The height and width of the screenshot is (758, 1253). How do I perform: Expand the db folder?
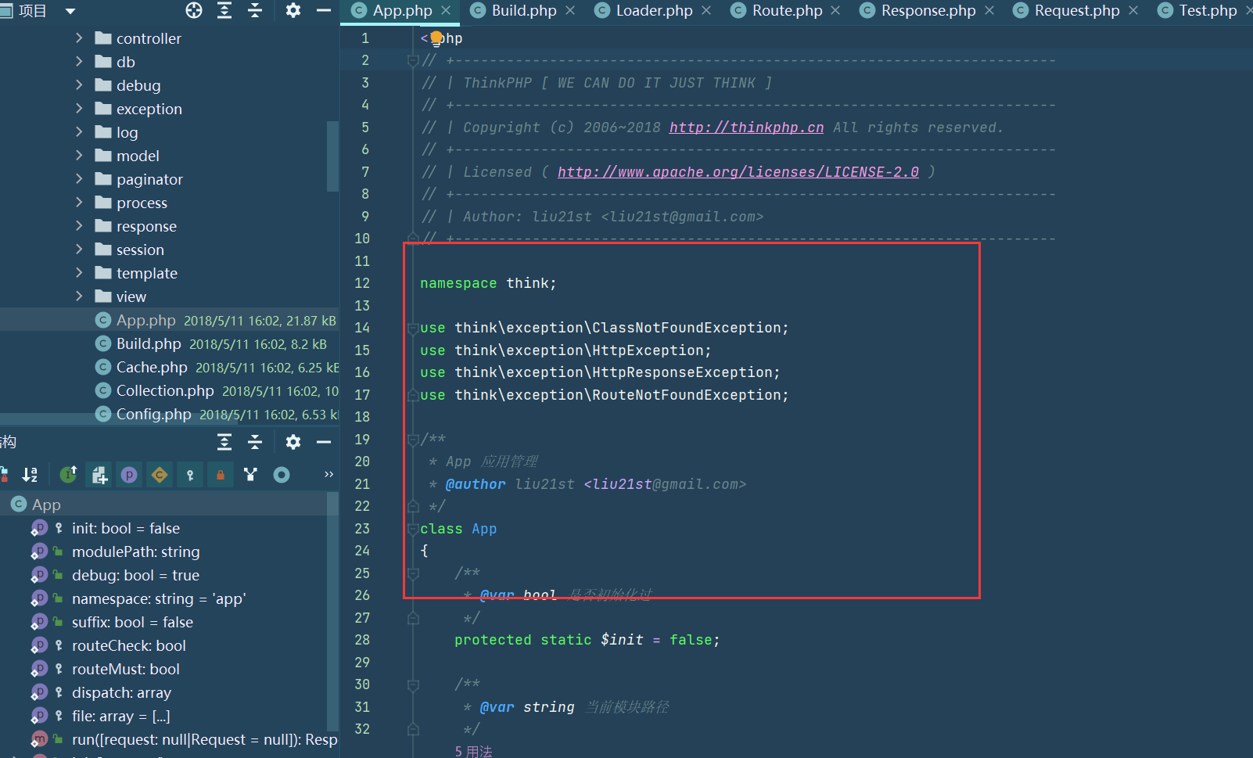pos(79,61)
